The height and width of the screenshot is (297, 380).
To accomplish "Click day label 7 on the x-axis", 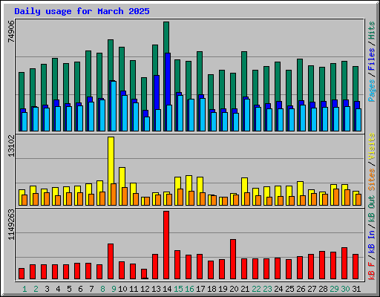I will pos(91,289).
